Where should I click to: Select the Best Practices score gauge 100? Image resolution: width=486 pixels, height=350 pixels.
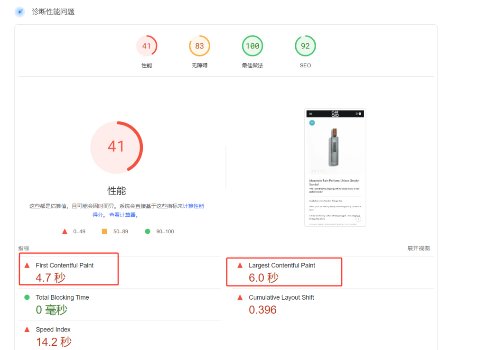pos(252,46)
